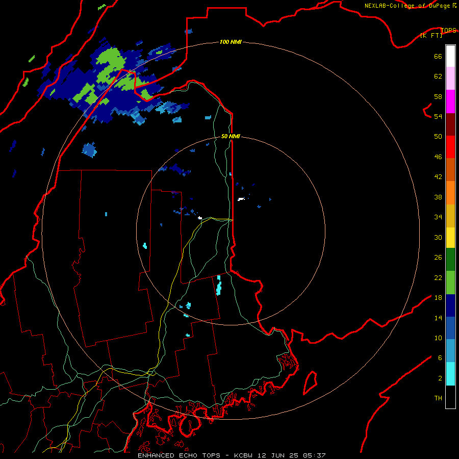This screenshot has height=459, width=459.
Task: Click the magenta 58 kft legend swatch
Action: (x=450, y=101)
